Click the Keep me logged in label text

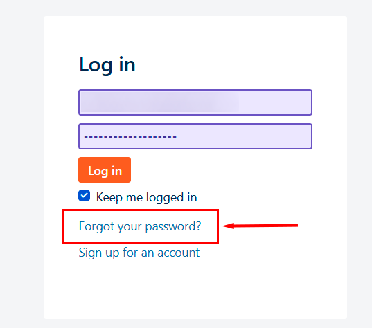click(x=146, y=197)
